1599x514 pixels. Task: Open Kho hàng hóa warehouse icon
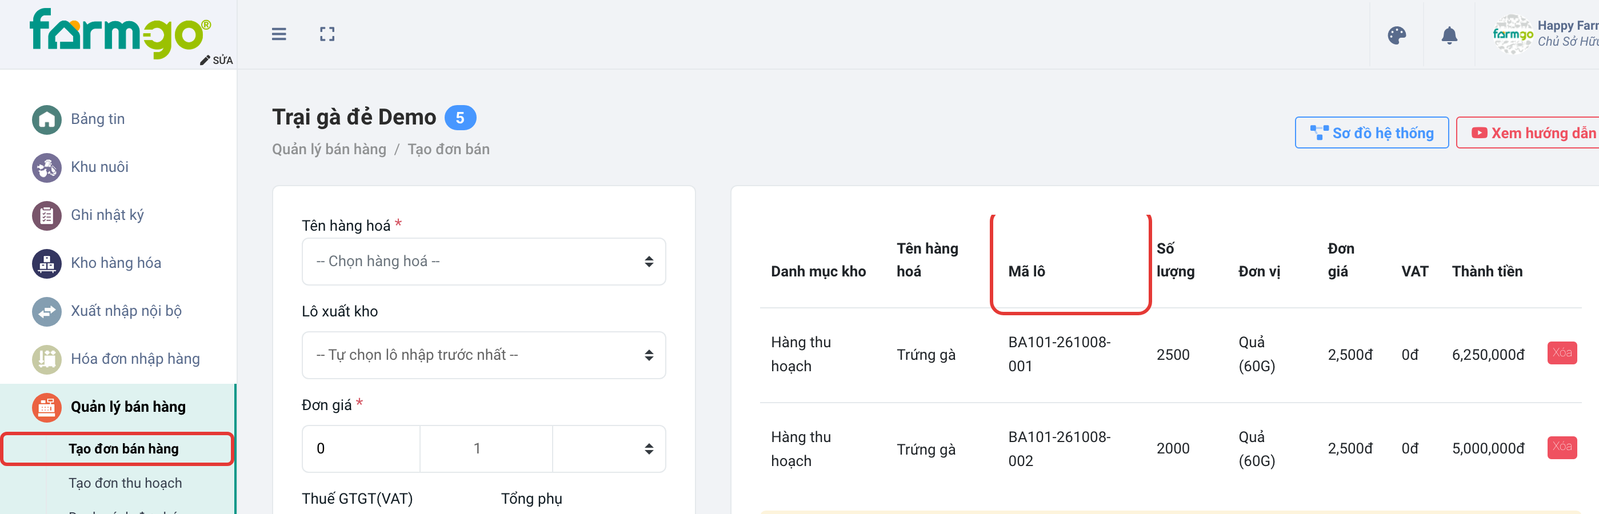coord(46,263)
